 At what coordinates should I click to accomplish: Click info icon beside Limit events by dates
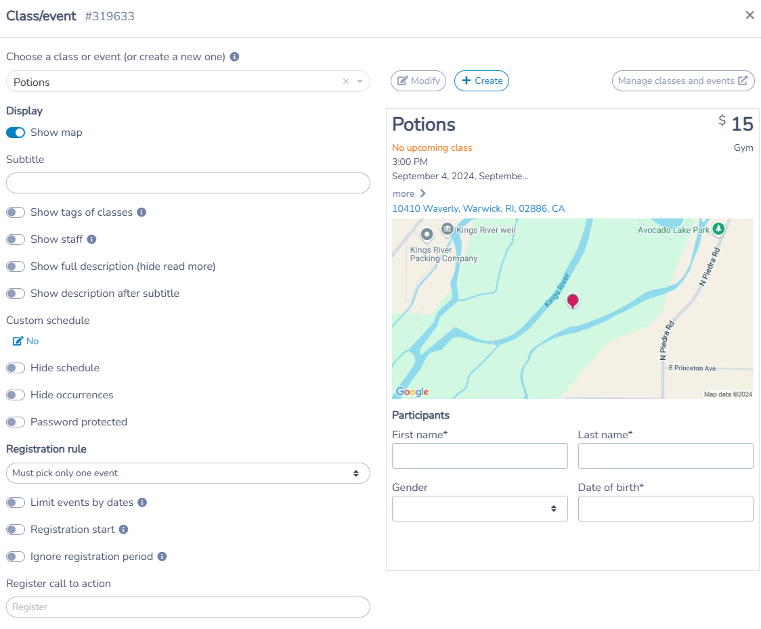click(x=142, y=503)
